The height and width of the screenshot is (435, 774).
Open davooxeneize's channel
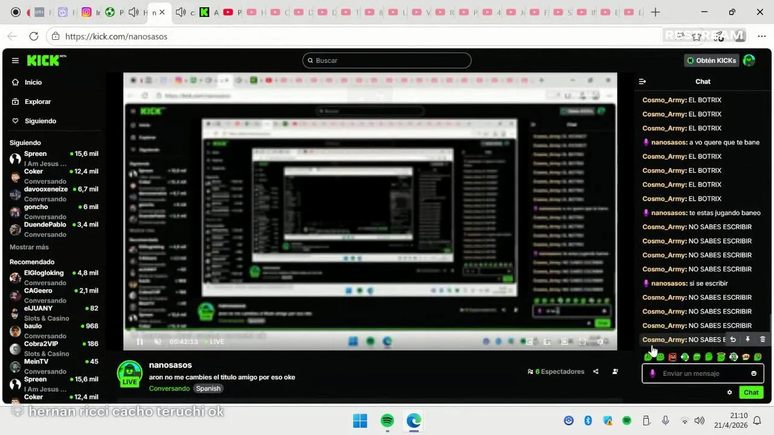click(x=54, y=194)
